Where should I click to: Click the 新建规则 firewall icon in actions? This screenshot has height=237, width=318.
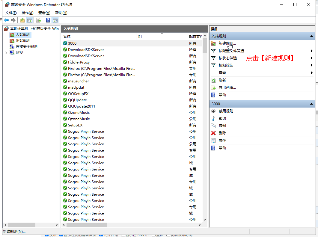(x=213, y=43)
